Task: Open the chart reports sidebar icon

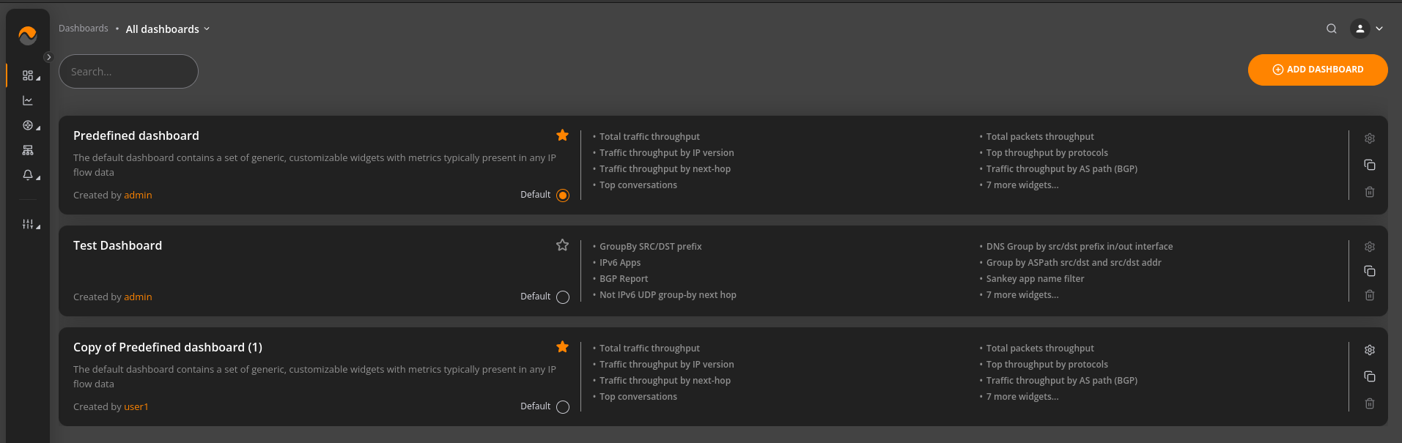Action: pyautogui.click(x=28, y=100)
